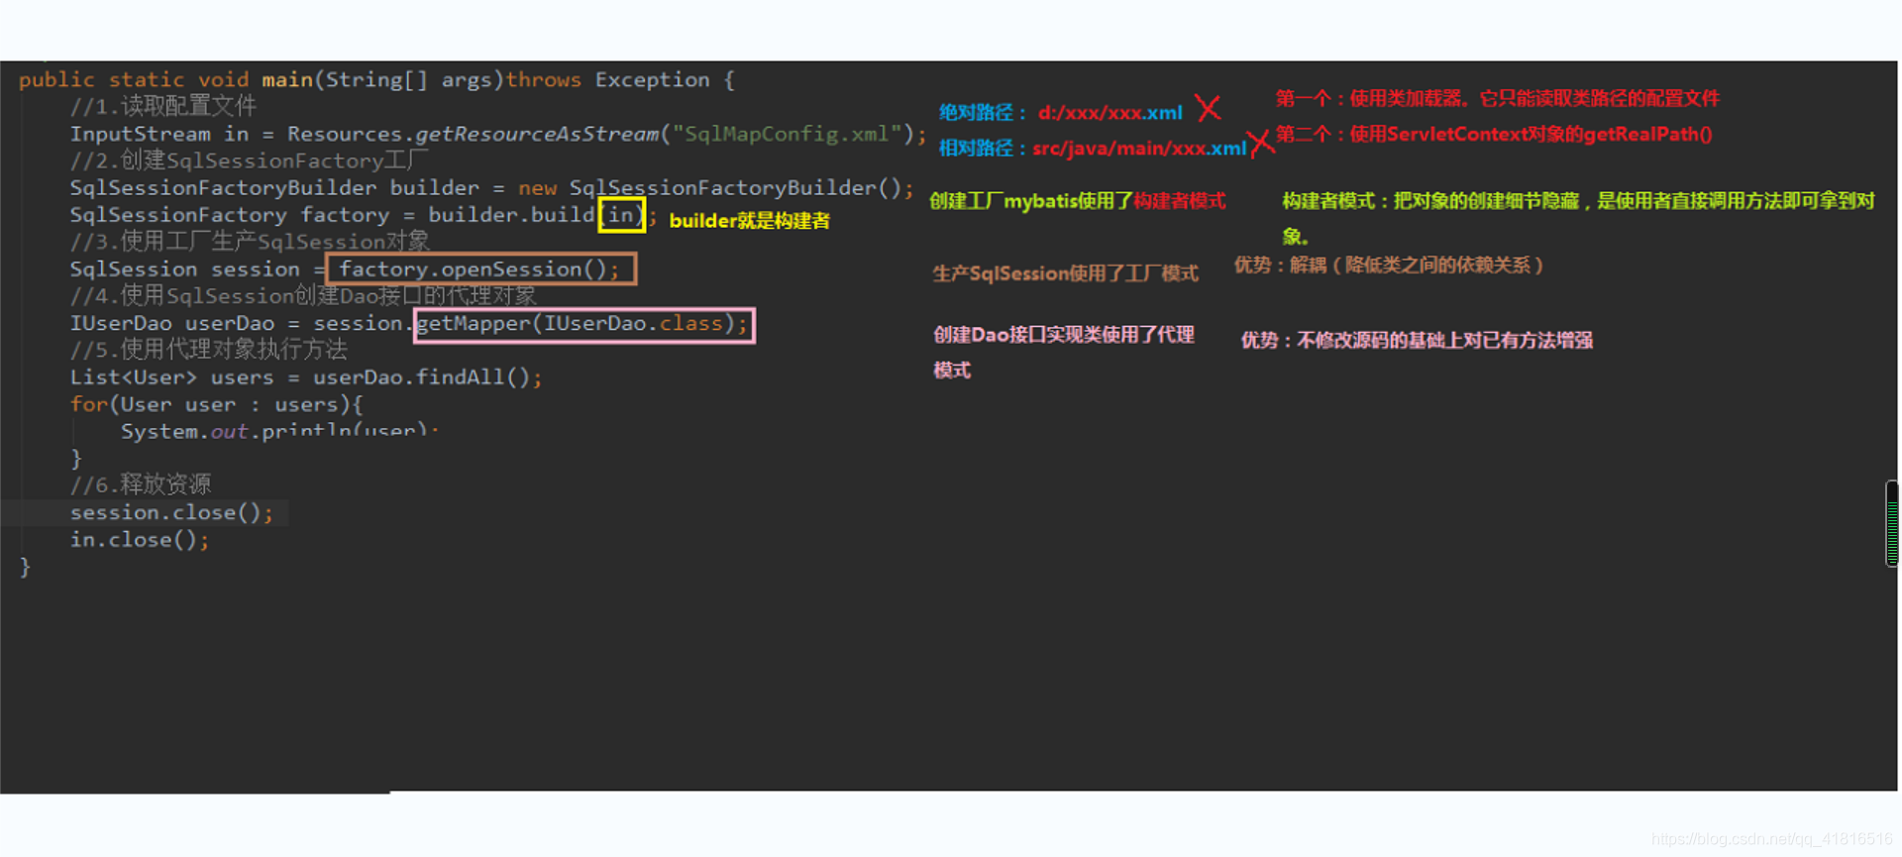Click the vertical scrollbar thumb on right edge
Image resolution: width=1902 pixels, height=857 pixels.
tap(1892, 523)
